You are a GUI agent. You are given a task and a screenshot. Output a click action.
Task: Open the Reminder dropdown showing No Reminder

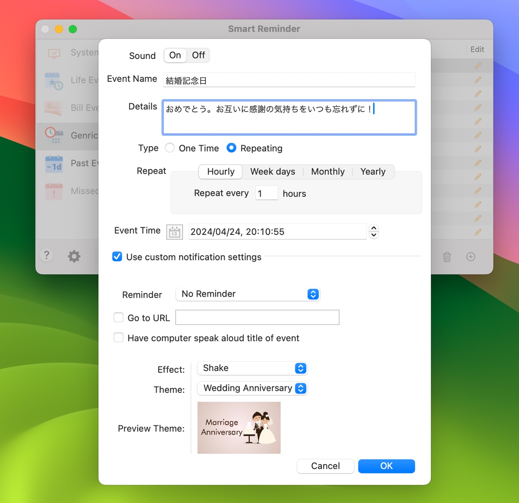[x=248, y=294]
